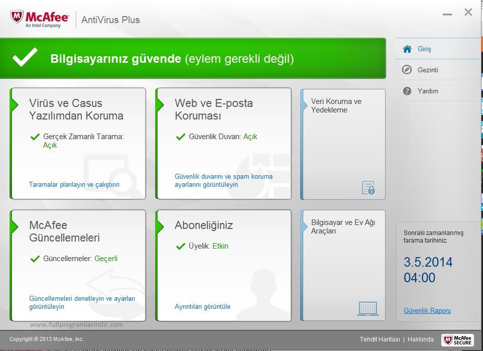The width and height of the screenshot is (483, 351).
Task: Click the Etkin membership status
Action: coord(220,246)
